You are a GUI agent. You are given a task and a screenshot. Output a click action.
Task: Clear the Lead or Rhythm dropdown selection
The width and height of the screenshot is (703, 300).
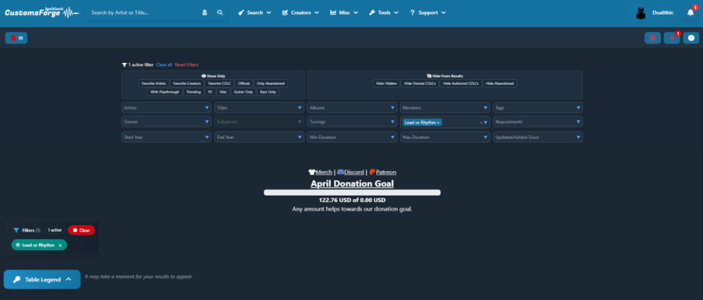pyautogui.click(x=481, y=123)
